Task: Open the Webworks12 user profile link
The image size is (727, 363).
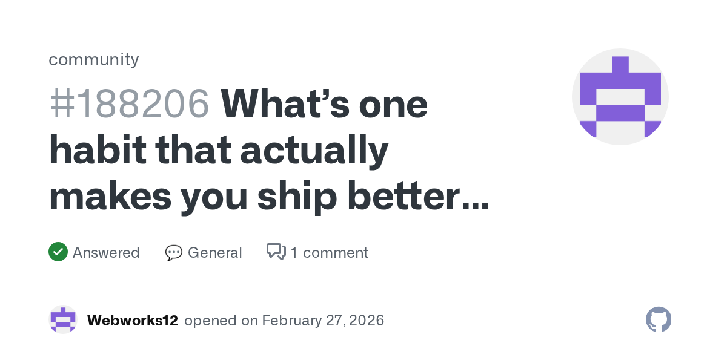Action: tap(133, 321)
